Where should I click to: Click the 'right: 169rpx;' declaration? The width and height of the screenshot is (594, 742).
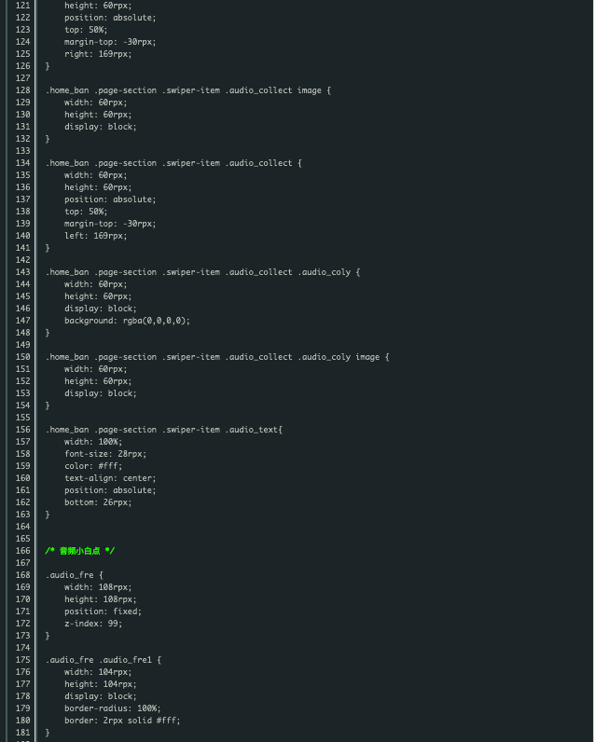[98, 54]
